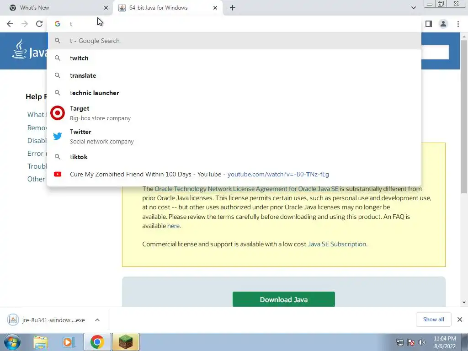Go back with the browser back arrow
The image size is (468, 351).
point(10,24)
